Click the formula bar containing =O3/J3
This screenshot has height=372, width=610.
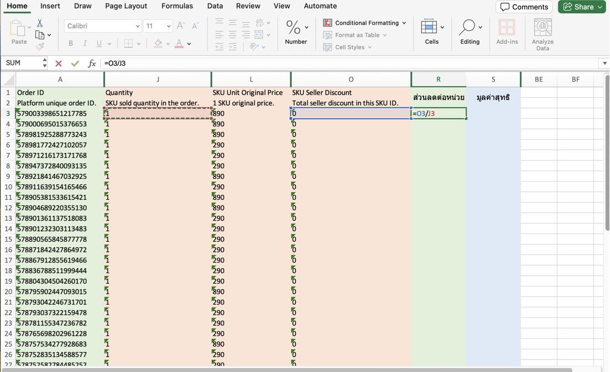[350, 63]
